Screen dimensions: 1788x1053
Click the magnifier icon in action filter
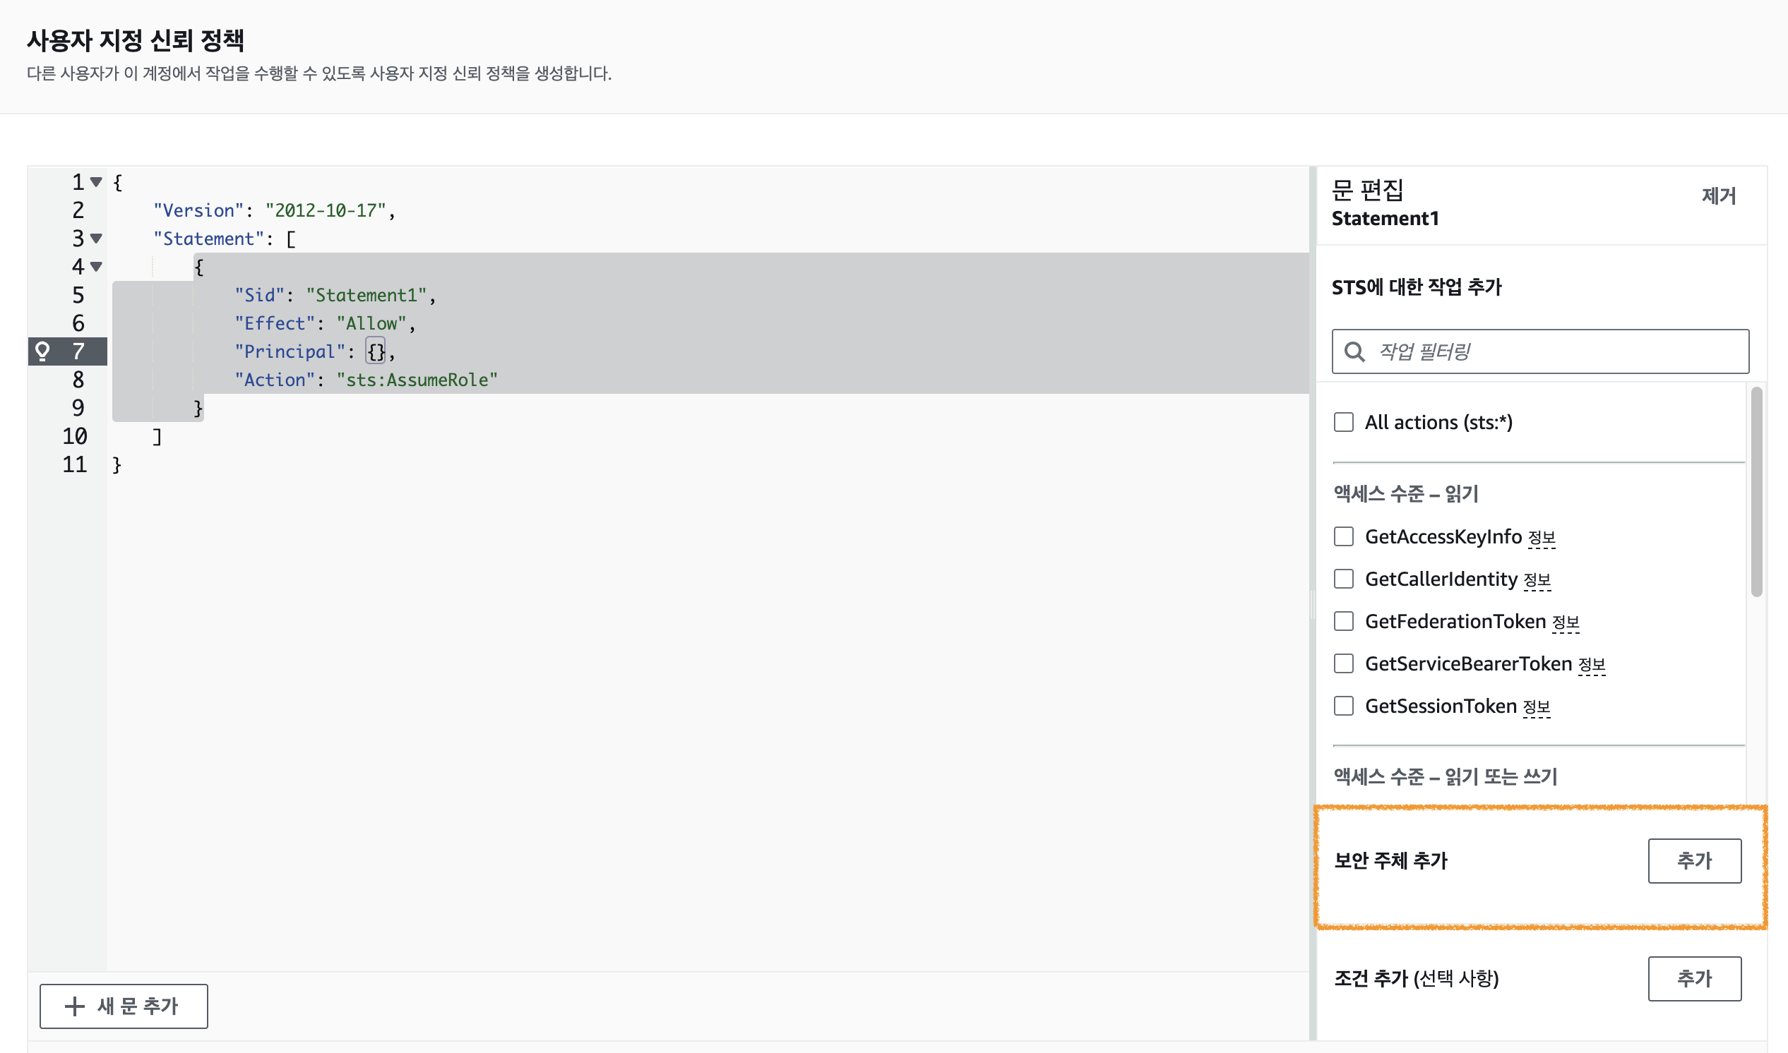(x=1354, y=351)
